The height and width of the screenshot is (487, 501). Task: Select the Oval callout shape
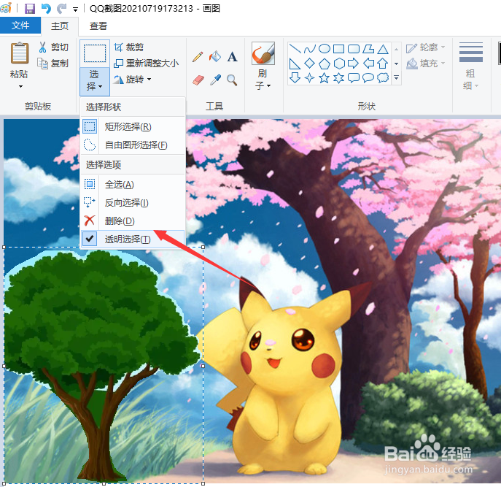[x=368, y=77]
